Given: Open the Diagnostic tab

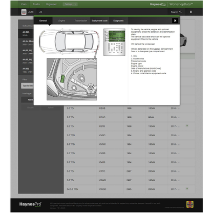Looking at the screenshot, I should [118, 20].
